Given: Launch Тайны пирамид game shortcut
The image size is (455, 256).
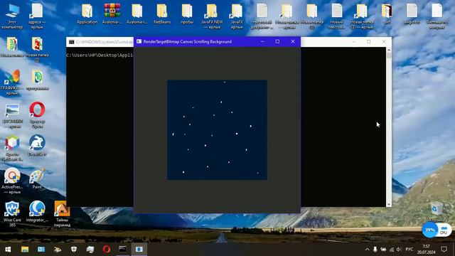Looking at the screenshot, I should (62, 214).
